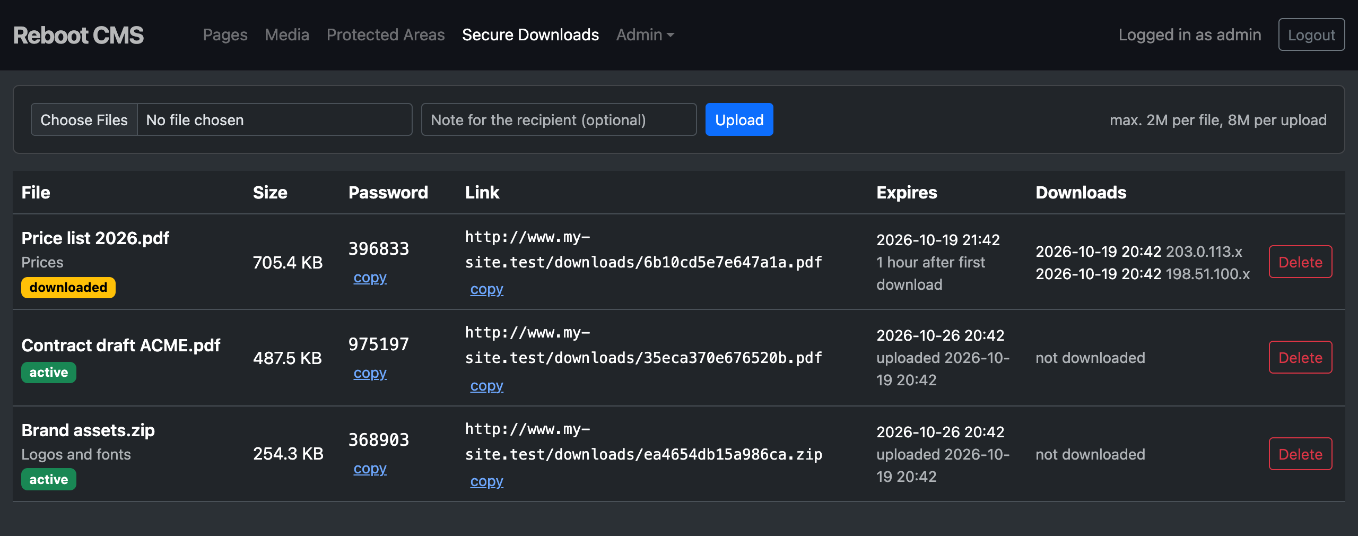Copy the Contract draft ACME.pdf download link
Image resolution: width=1358 pixels, height=536 pixels.
pos(487,386)
